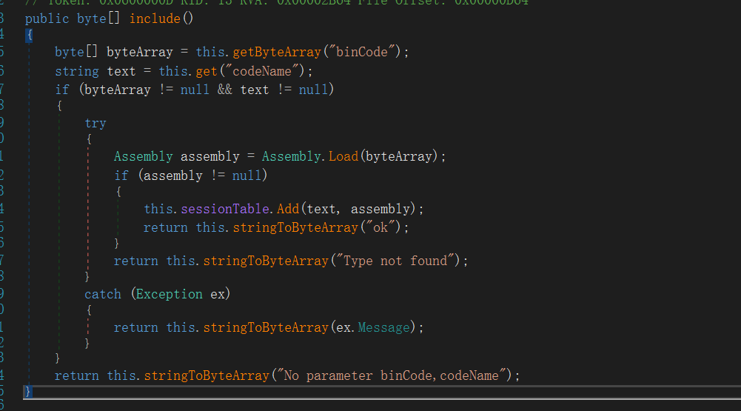This screenshot has height=411, width=741.
Task: Click the Load method after Assembly
Action: click(343, 156)
